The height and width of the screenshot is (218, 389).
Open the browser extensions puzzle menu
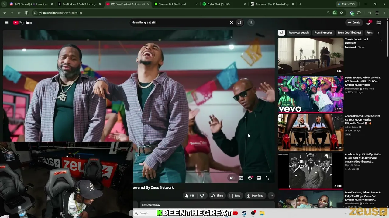click(359, 13)
